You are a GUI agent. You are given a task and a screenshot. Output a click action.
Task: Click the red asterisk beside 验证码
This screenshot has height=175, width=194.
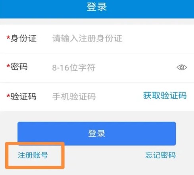pos(8,96)
